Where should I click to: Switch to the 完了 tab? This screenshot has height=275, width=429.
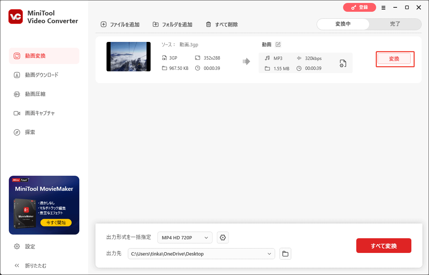(395, 24)
